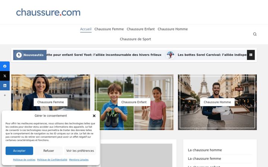
Task: Click the Nouveautés ticker label
Action: pyautogui.click(x=33, y=55)
